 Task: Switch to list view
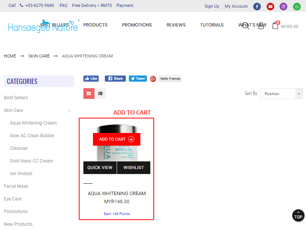[100, 94]
